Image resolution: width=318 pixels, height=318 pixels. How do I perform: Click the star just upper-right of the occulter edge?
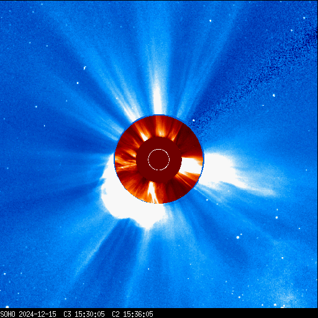tap(194, 120)
